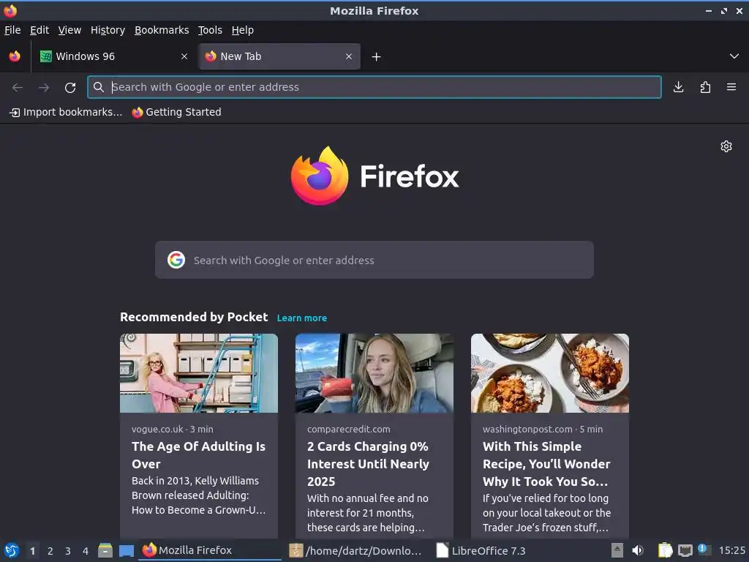This screenshot has height=562, width=749.
Task: Switch to workspace 3
Action: coord(68,551)
